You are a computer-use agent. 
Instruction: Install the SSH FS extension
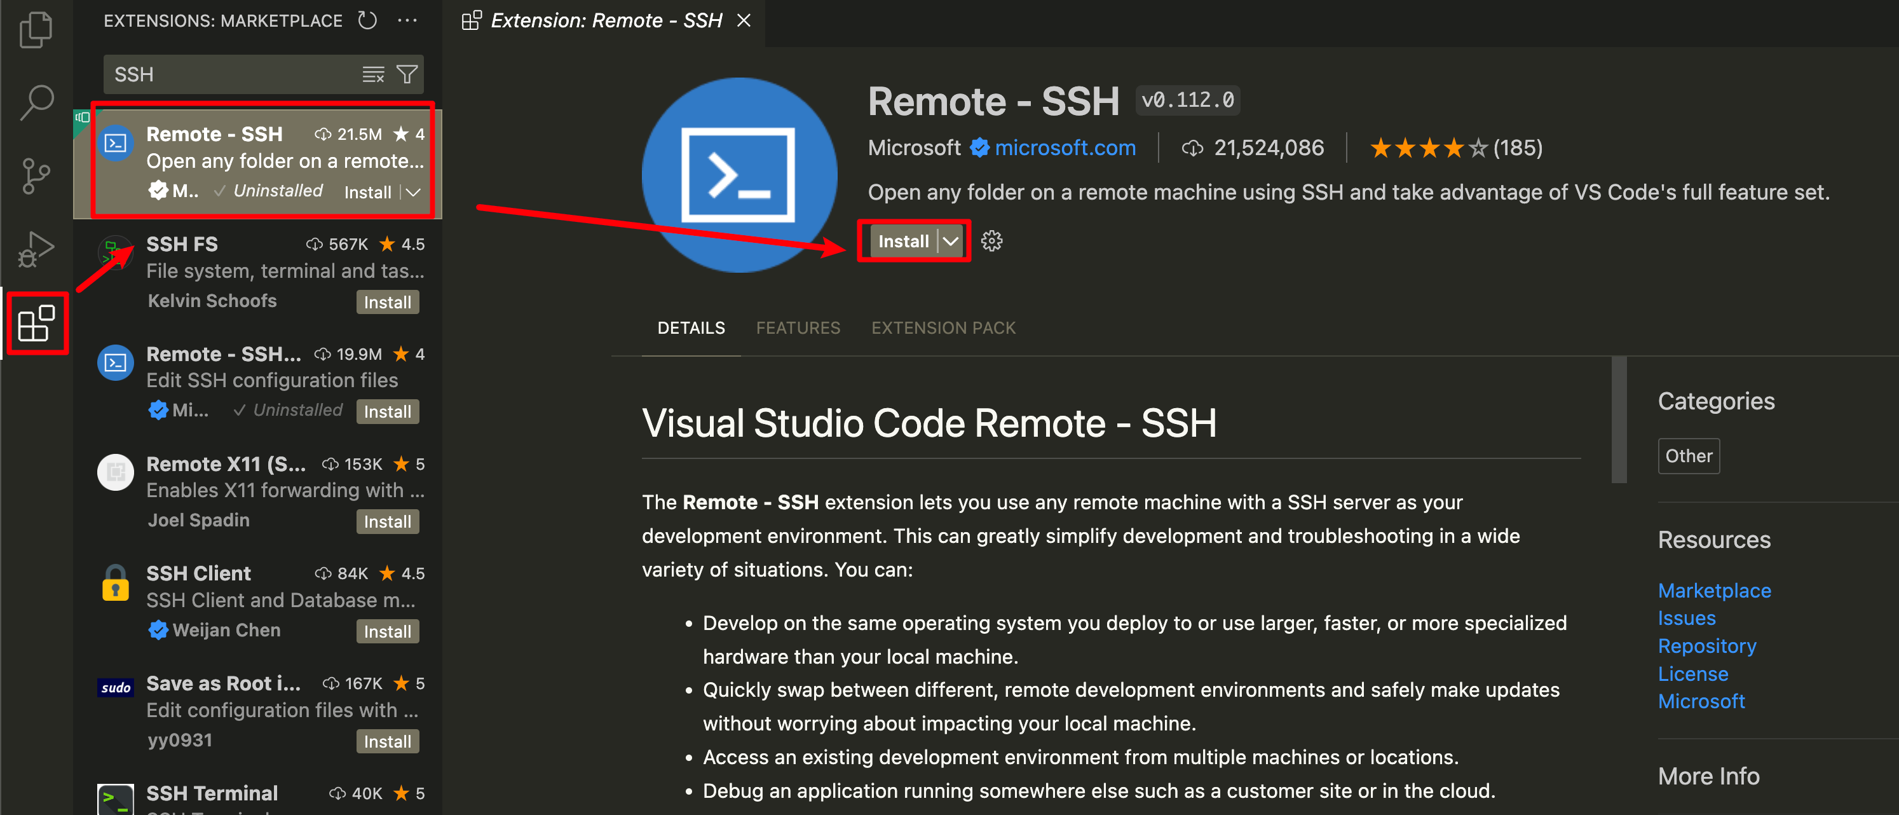point(387,303)
